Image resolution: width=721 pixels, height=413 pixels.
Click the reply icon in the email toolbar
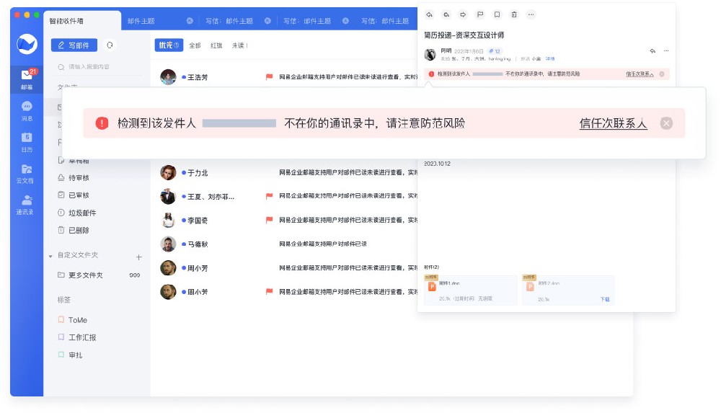click(x=429, y=14)
